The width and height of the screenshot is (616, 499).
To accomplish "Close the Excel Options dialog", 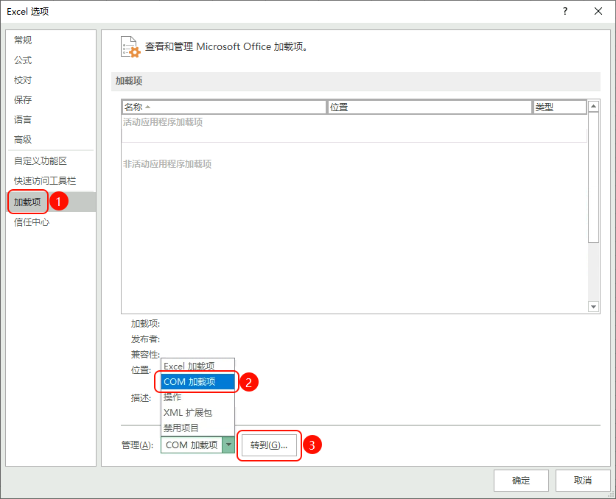I will coord(598,11).
